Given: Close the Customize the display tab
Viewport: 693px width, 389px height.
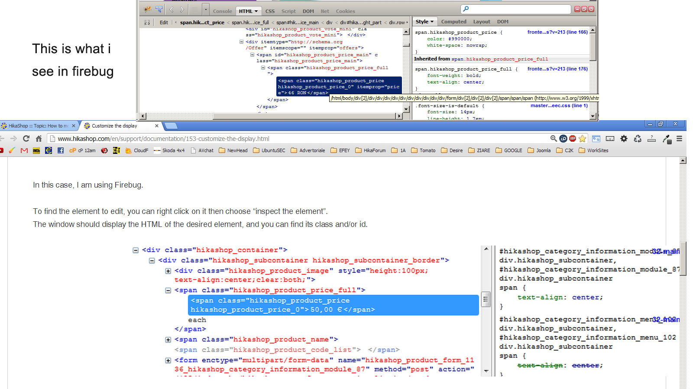Looking at the screenshot, I should pyautogui.click(x=157, y=126).
